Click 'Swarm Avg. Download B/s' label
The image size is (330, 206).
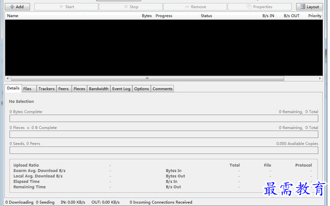pyautogui.click(x=39, y=171)
